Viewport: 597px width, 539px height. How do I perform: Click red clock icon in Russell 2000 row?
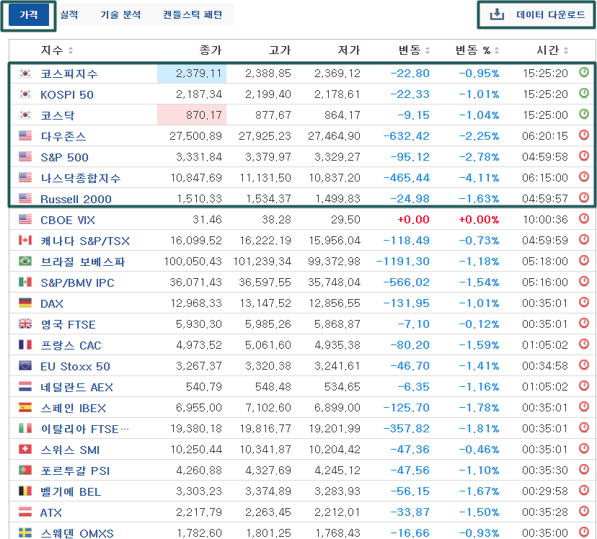pos(584,197)
